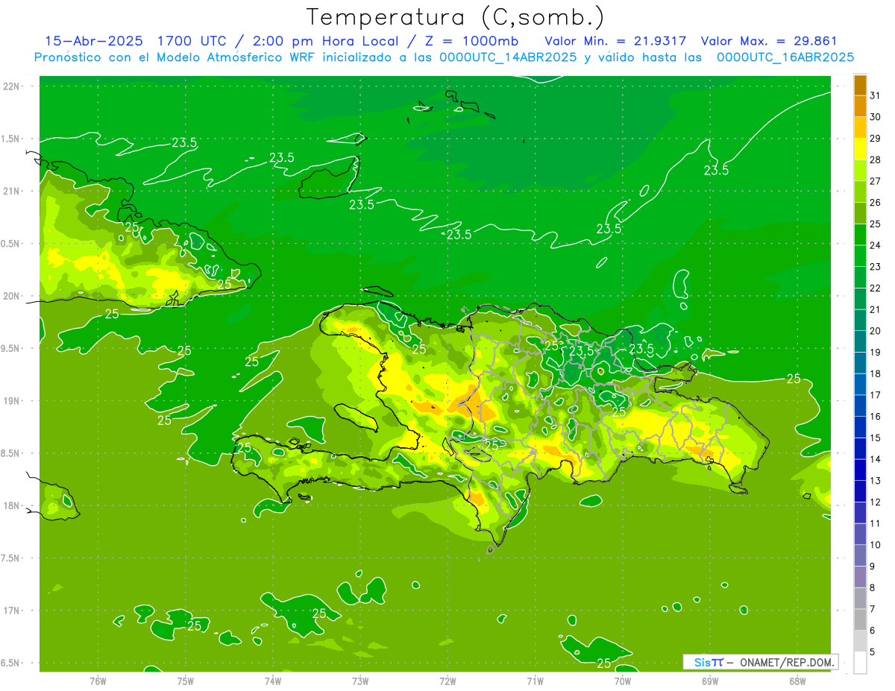The width and height of the screenshot is (895, 691).
Task: Click the '28' value on color scale
Action: pos(876,160)
